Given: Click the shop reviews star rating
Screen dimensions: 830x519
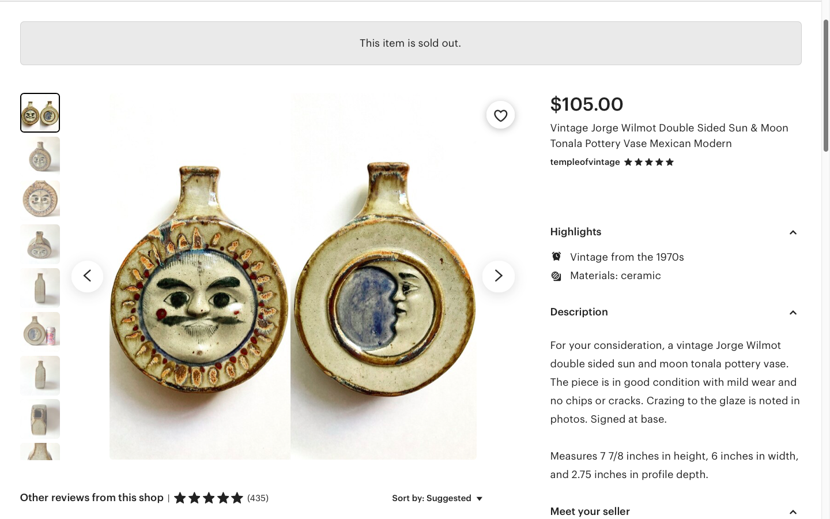Looking at the screenshot, I should pos(209,498).
